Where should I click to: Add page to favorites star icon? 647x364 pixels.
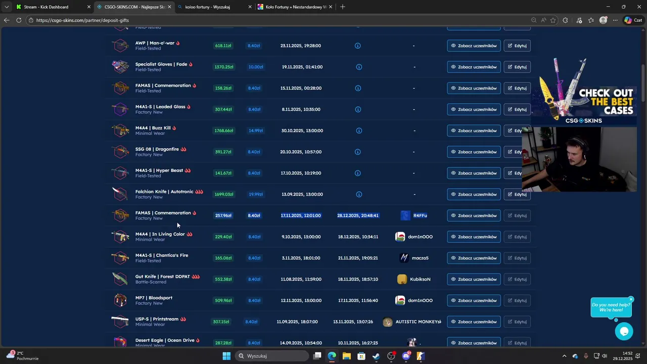(553, 20)
